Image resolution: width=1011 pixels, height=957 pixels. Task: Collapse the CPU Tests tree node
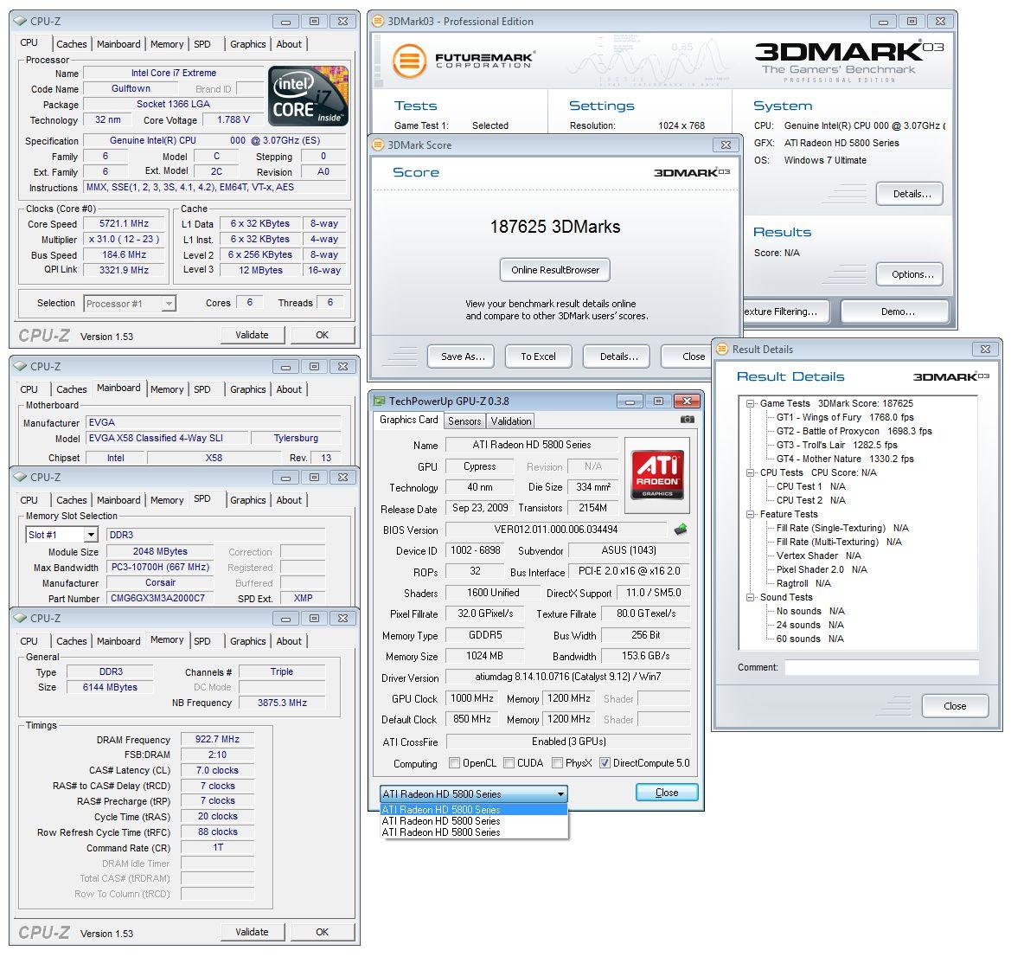click(x=750, y=472)
